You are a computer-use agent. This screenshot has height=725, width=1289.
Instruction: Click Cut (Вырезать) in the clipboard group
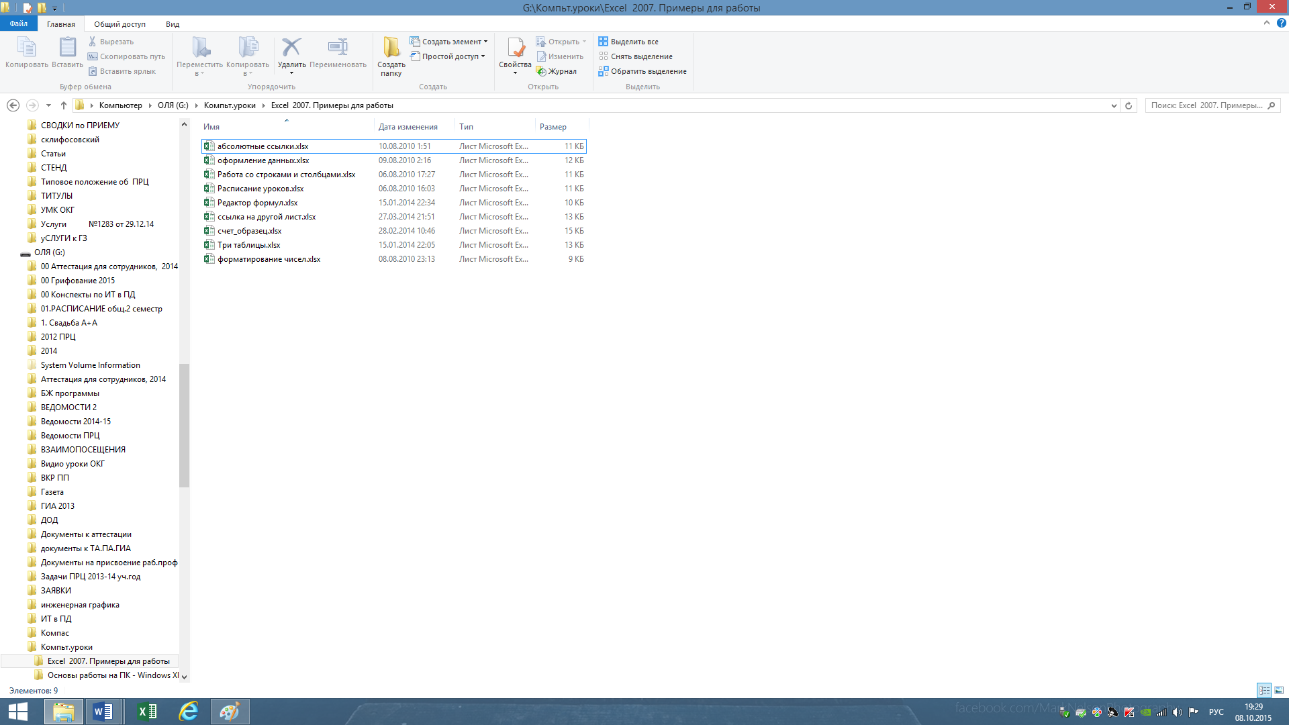coord(111,42)
